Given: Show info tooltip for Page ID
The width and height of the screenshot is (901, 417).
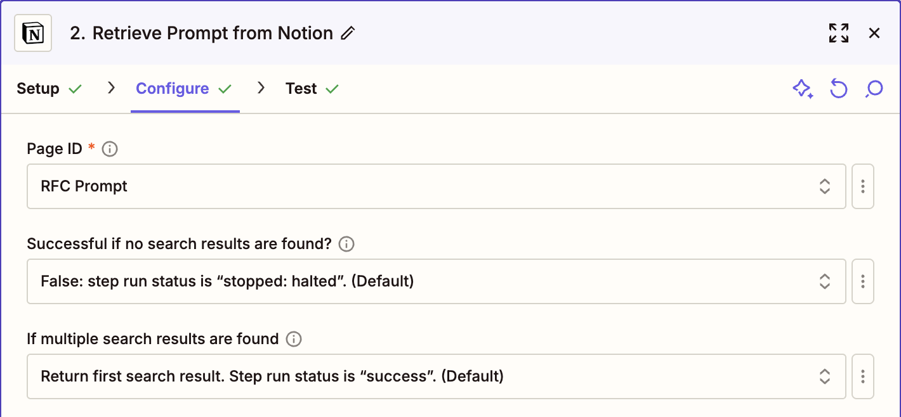Looking at the screenshot, I should tap(110, 149).
